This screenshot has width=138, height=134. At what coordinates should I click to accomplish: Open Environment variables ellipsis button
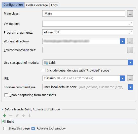pos(130,50)
